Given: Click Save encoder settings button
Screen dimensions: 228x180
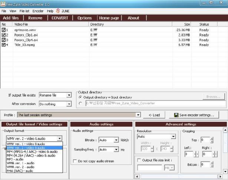Looking at the screenshot, I should point(194,115).
